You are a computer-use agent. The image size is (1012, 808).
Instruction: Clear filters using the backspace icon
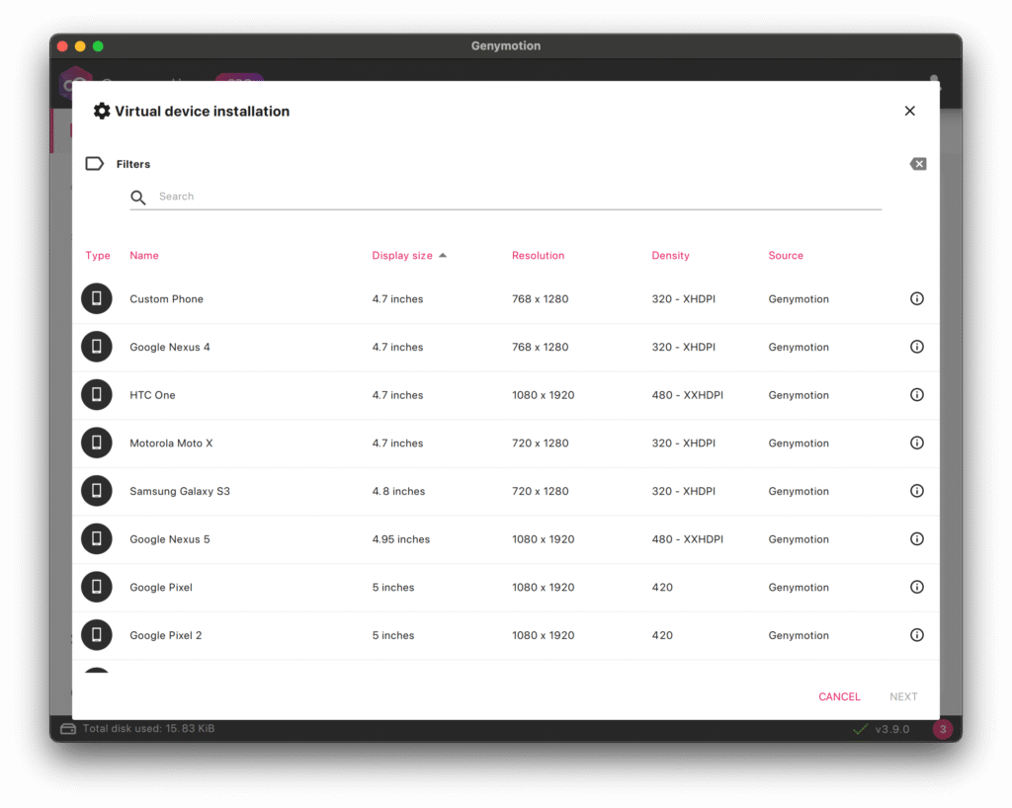(918, 163)
